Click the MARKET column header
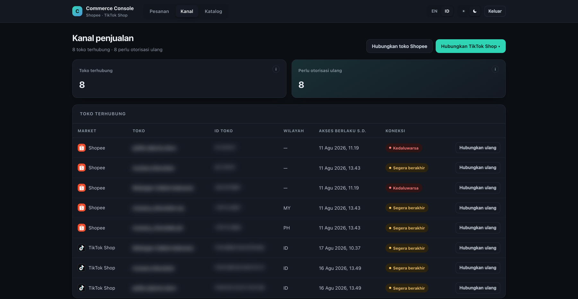The image size is (578, 299). (87, 131)
